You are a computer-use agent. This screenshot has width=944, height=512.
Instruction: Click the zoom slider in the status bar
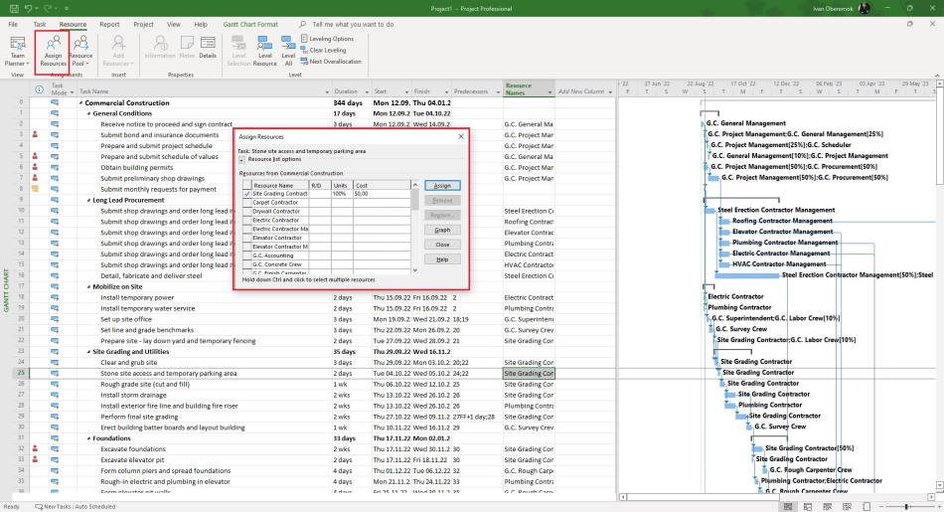(x=906, y=507)
